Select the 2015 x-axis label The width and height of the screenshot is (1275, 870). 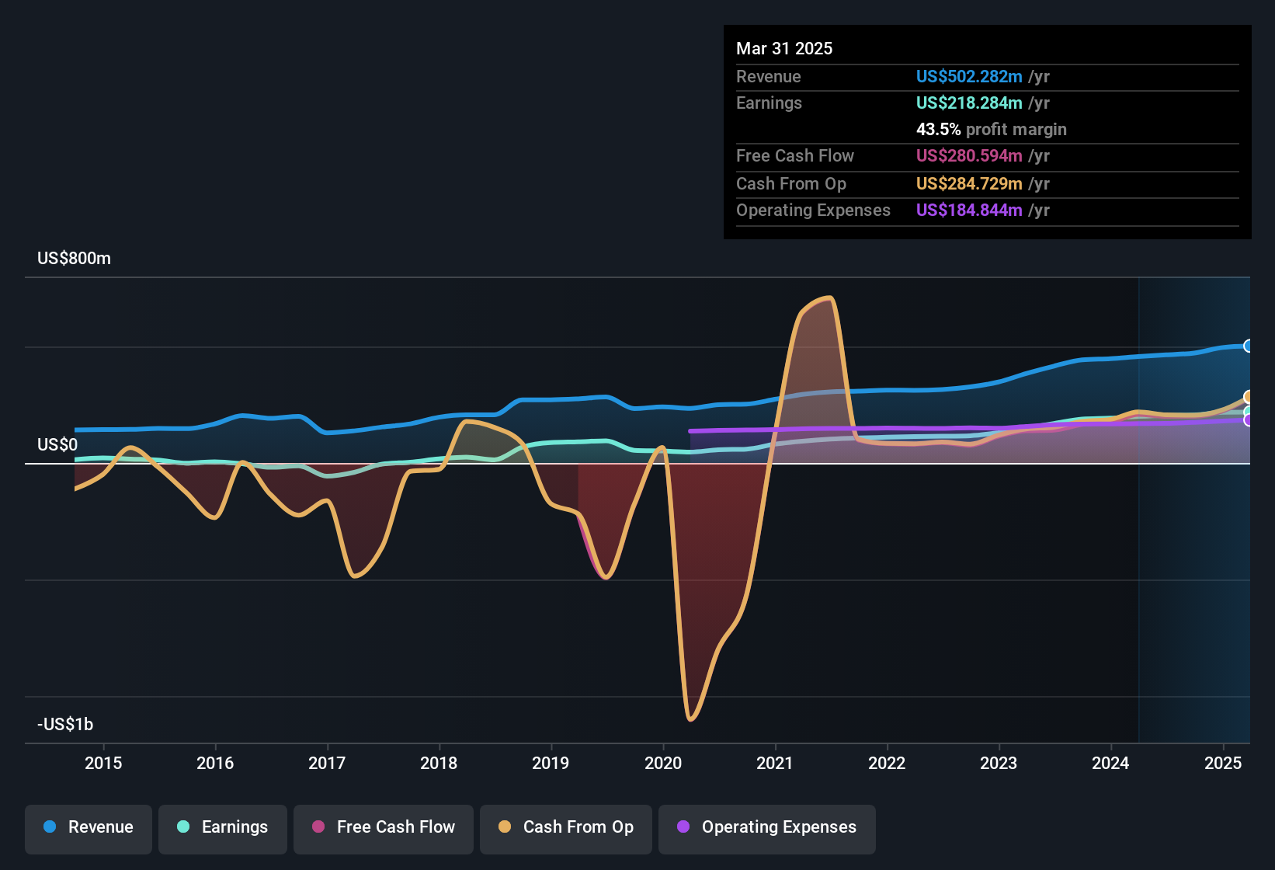point(103,763)
